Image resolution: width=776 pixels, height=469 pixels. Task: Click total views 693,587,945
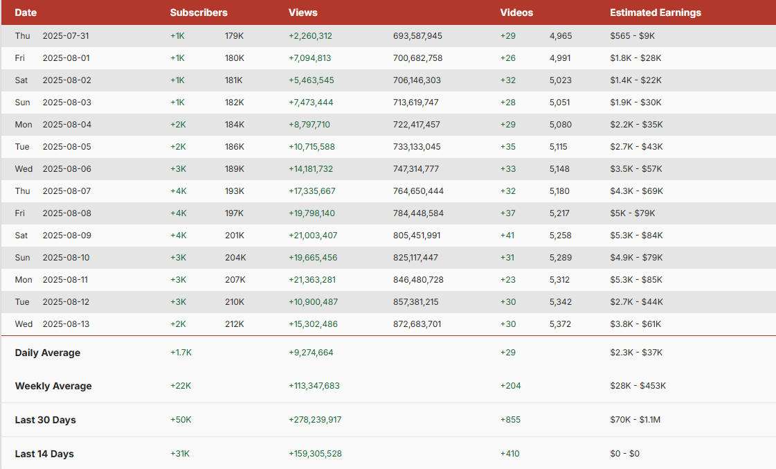(417, 35)
